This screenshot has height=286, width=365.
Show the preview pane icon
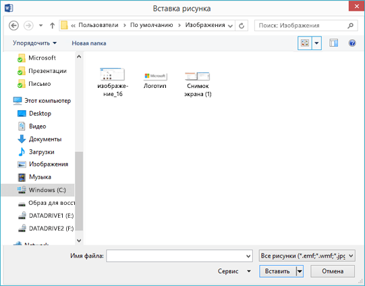(333, 43)
